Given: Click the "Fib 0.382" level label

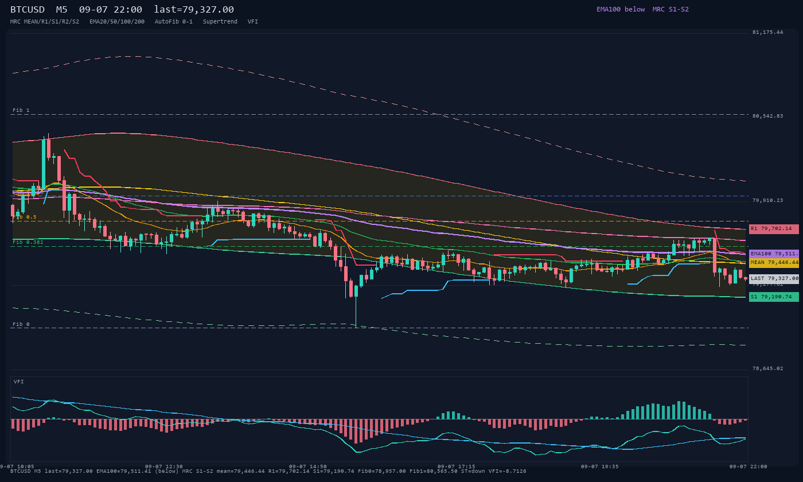Looking at the screenshot, I should (x=28, y=242).
